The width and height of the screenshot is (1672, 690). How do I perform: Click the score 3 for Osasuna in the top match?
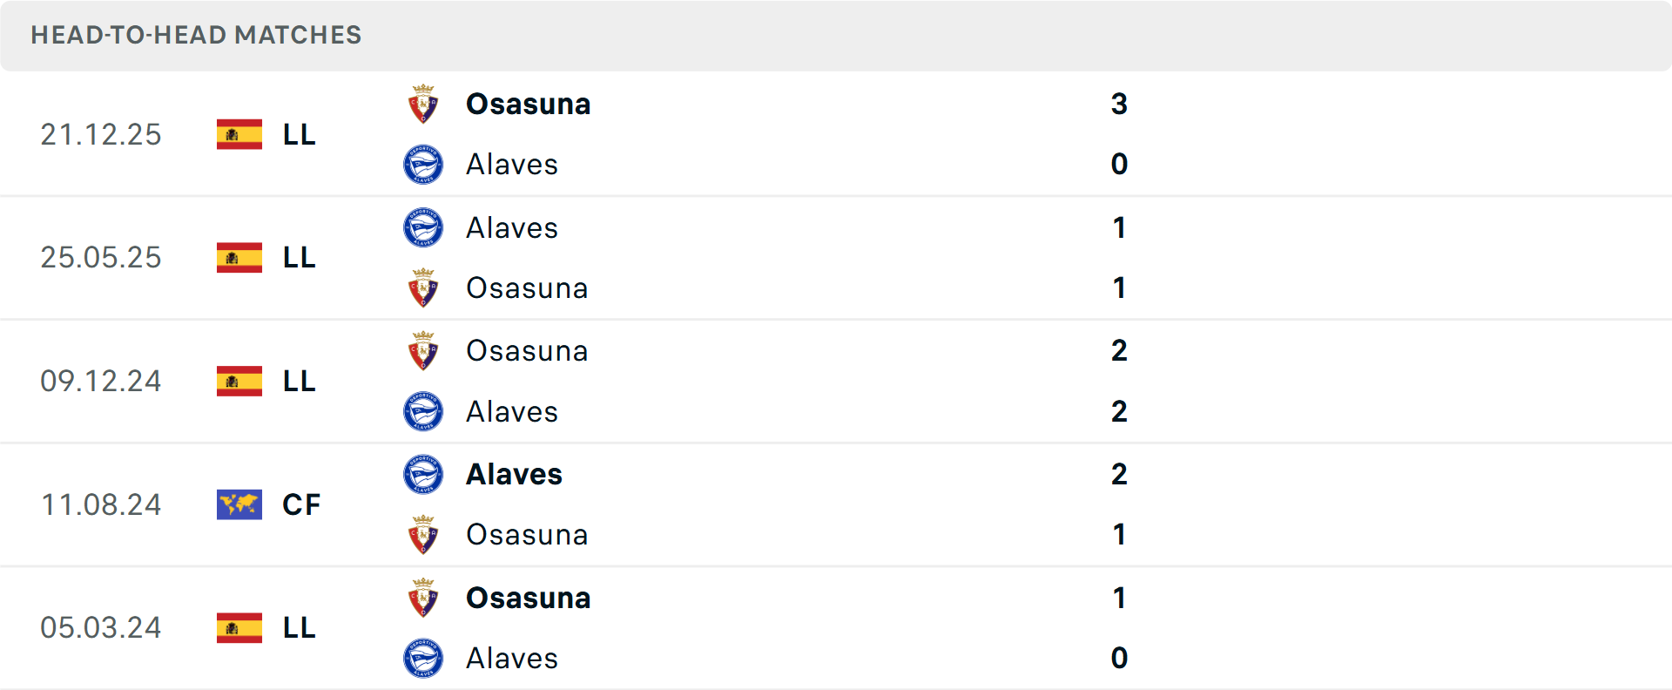pos(1119,104)
